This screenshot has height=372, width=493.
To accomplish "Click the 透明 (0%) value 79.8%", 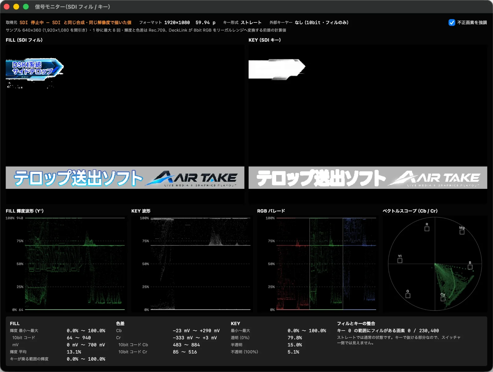I will pyautogui.click(x=295, y=338).
